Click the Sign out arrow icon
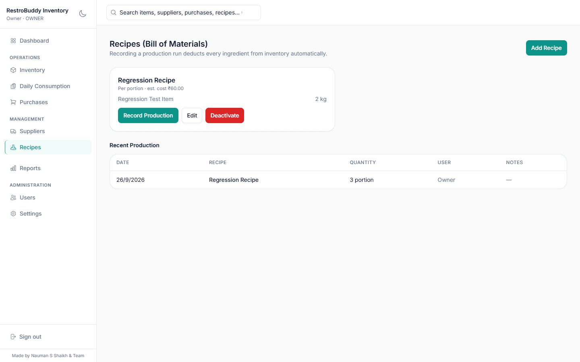 click(13, 337)
